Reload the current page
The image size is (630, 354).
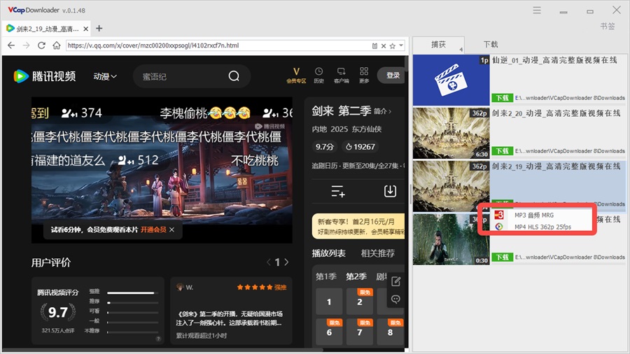click(41, 45)
